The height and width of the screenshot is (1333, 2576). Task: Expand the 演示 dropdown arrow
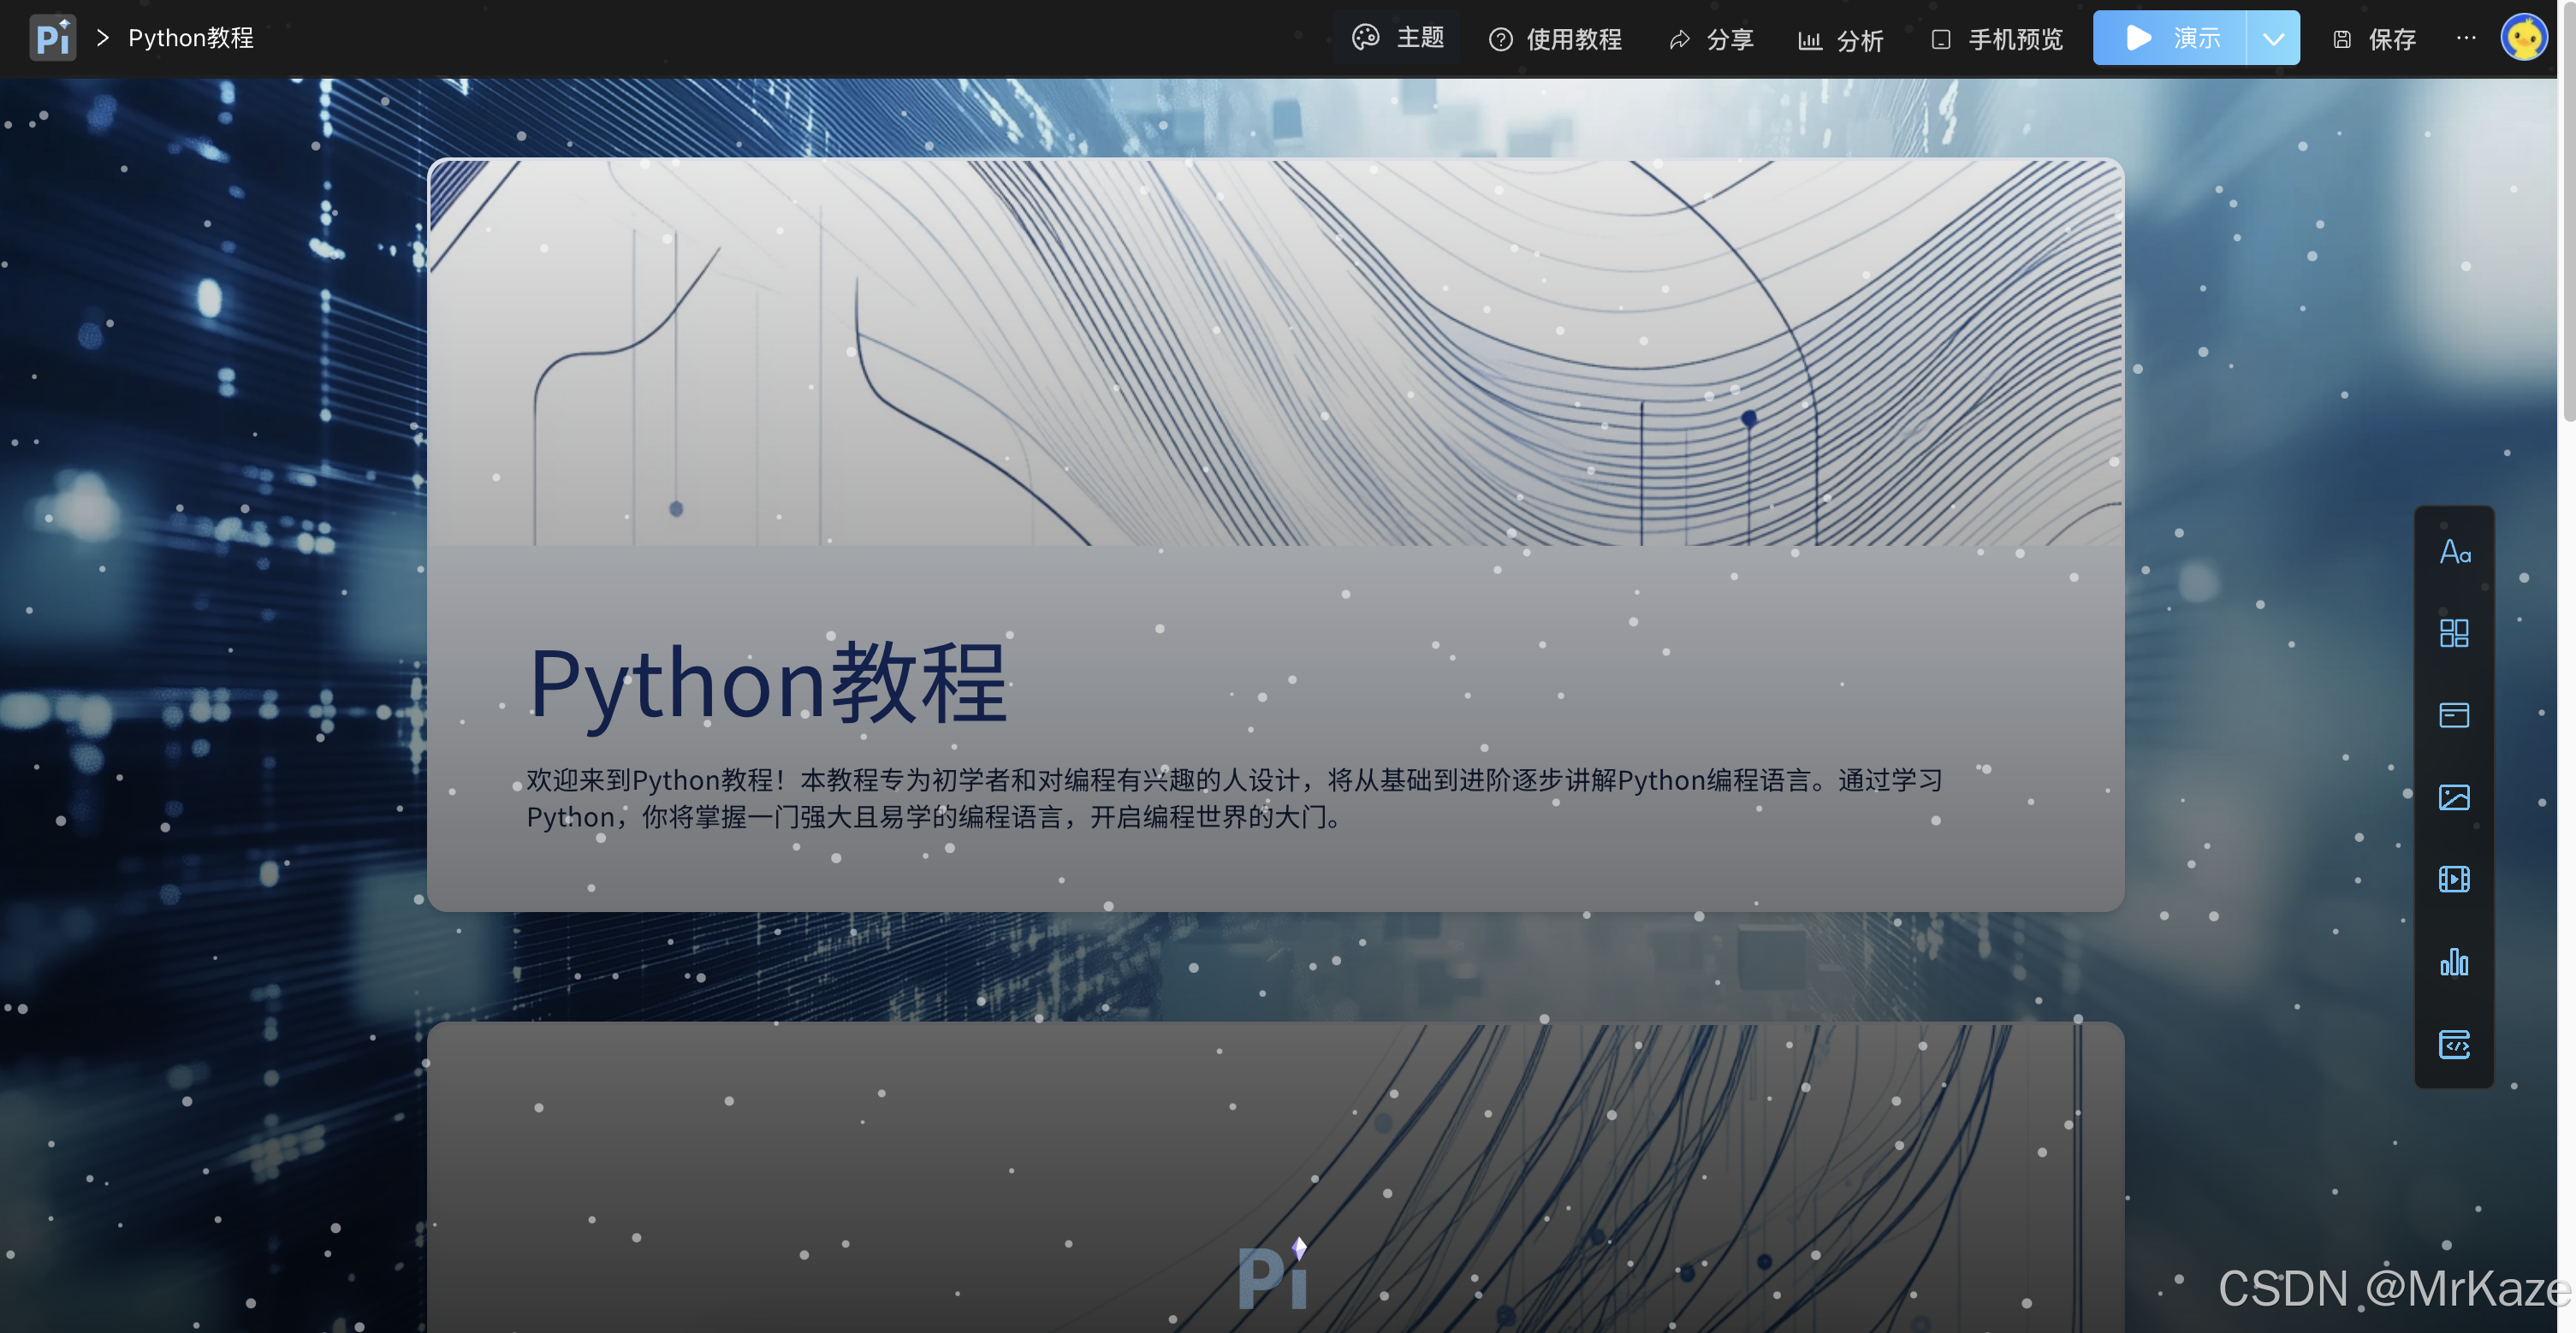(2273, 39)
